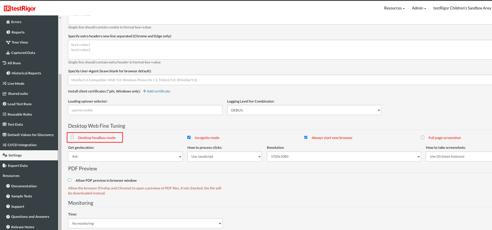The width and height of the screenshot is (492, 230).
Task: Click the Tree View hierarchy icon
Action: pyautogui.click(x=8, y=42)
